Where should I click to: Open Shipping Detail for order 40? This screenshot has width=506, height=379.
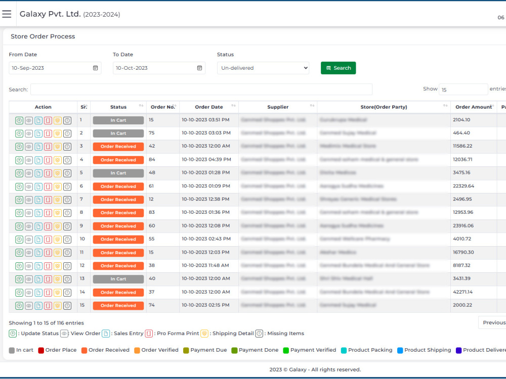pos(58,279)
